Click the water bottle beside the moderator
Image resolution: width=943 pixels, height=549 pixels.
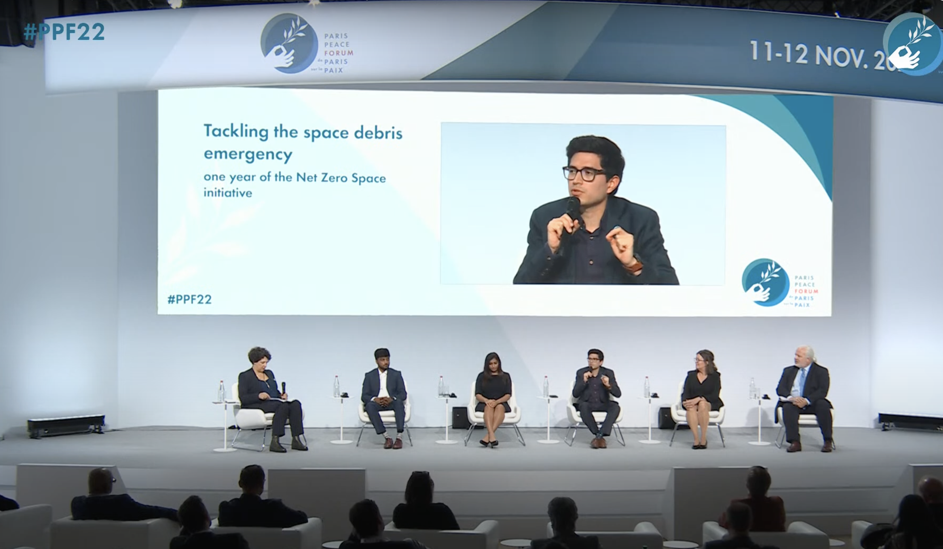[x=221, y=391]
